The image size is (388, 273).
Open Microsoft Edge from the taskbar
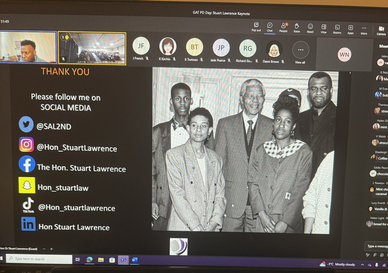point(89,260)
